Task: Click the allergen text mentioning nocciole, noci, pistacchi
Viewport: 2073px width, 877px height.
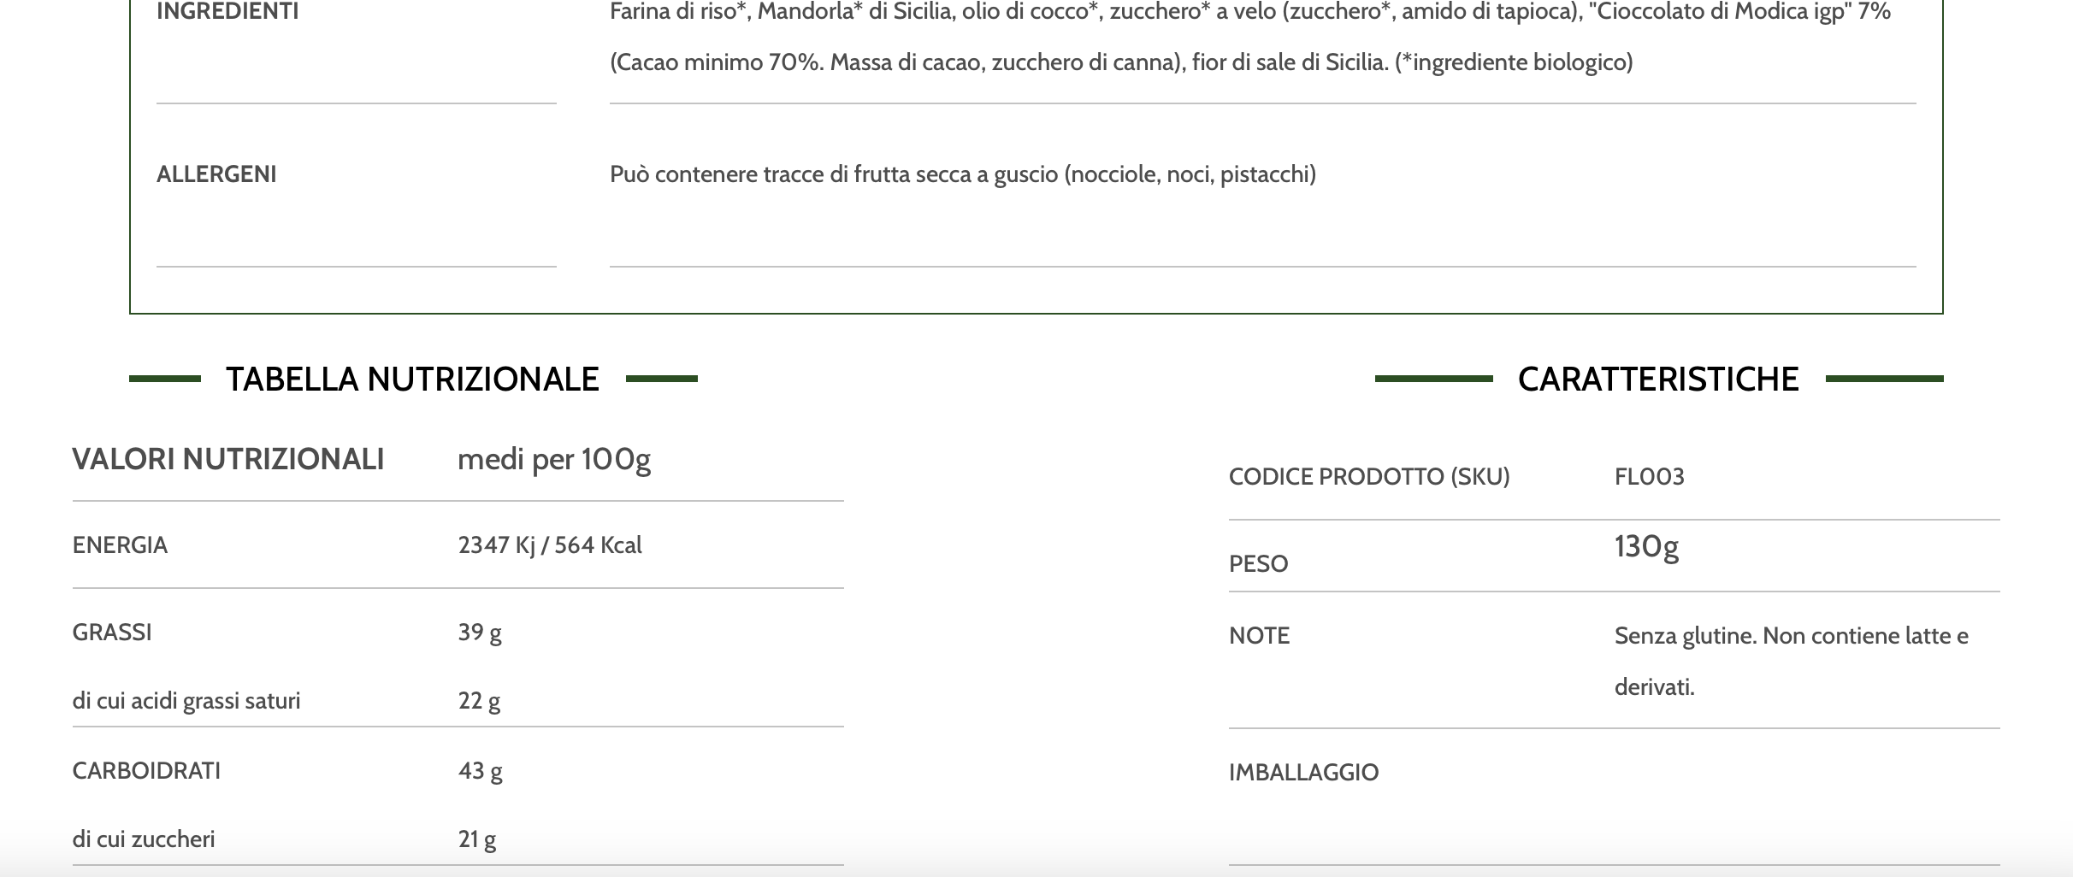Action: (x=962, y=174)
